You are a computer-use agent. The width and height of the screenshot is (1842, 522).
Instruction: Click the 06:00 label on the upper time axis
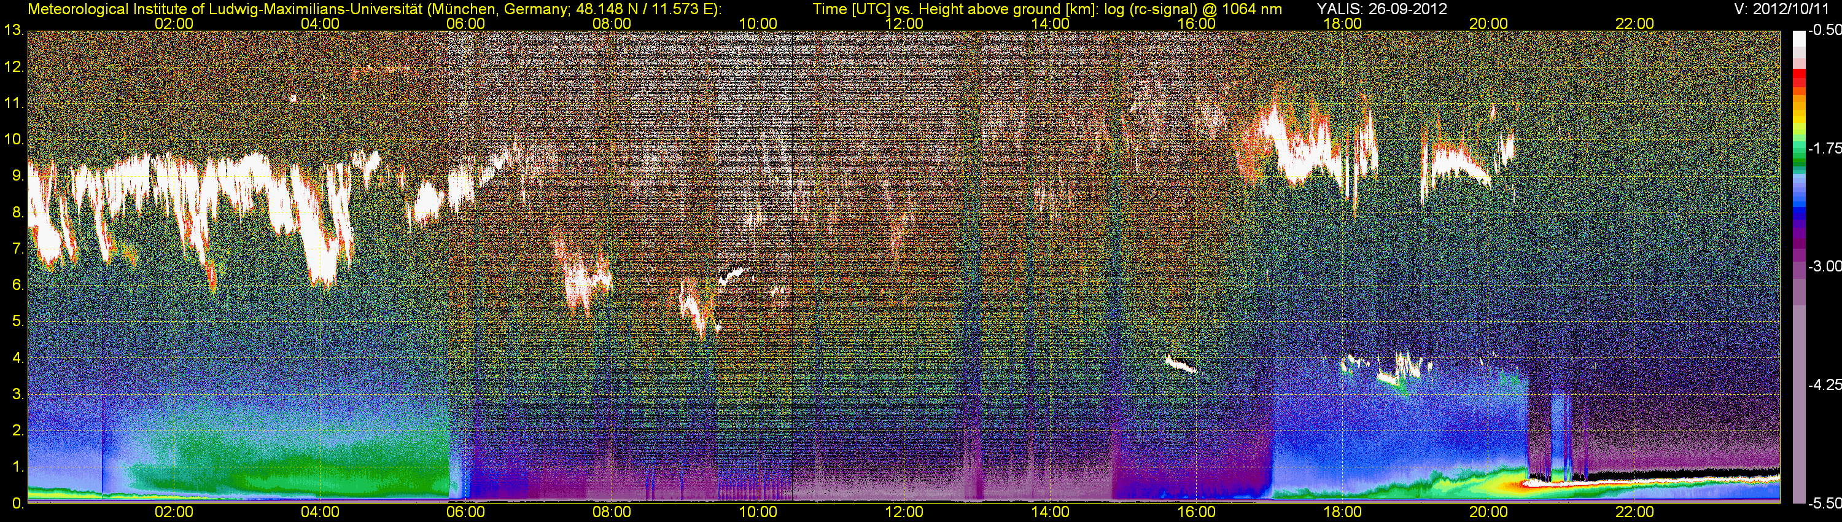pyautogui.click(x=465, y=23)
